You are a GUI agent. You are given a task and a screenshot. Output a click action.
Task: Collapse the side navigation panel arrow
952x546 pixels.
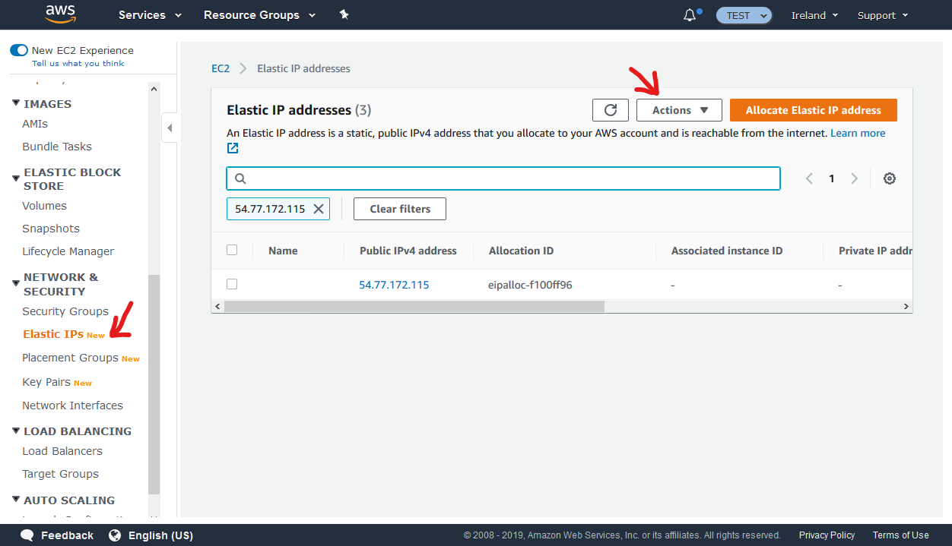coord(170,128)
